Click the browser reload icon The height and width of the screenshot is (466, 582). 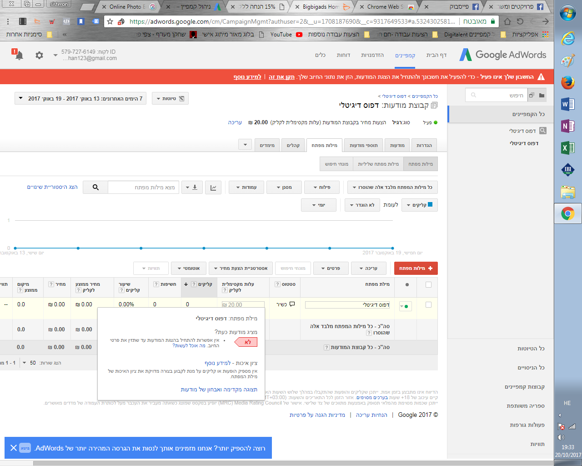[x=520, y=21]
